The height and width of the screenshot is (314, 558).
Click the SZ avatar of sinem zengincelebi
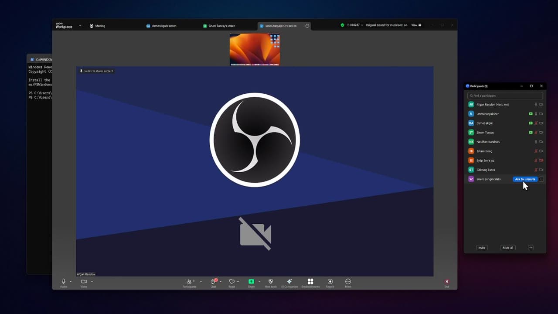(x=471, y=179)
